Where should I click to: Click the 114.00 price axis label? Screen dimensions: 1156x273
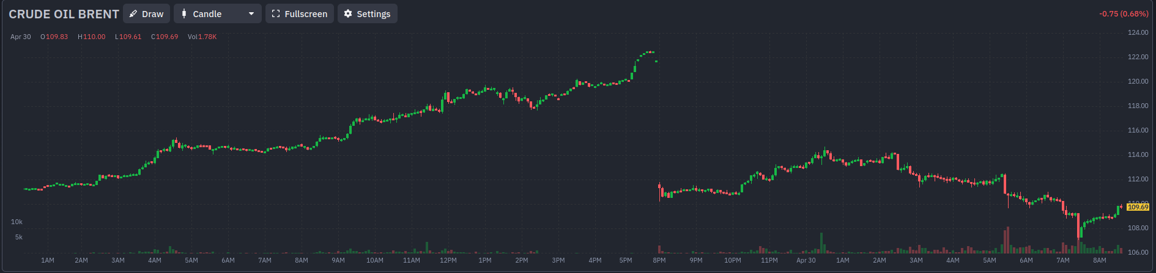[x=1138, y=155]
